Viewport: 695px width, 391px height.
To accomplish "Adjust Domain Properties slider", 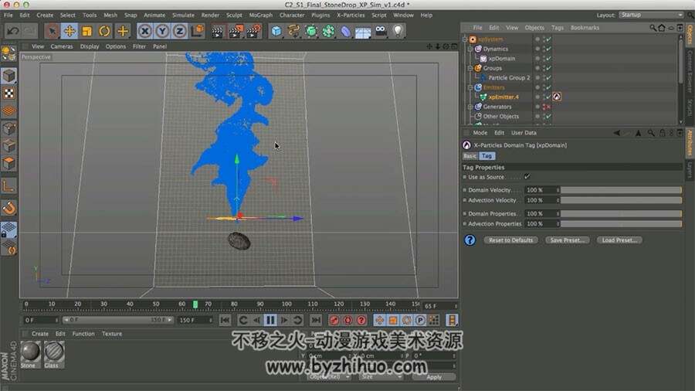I will point(621,214).
